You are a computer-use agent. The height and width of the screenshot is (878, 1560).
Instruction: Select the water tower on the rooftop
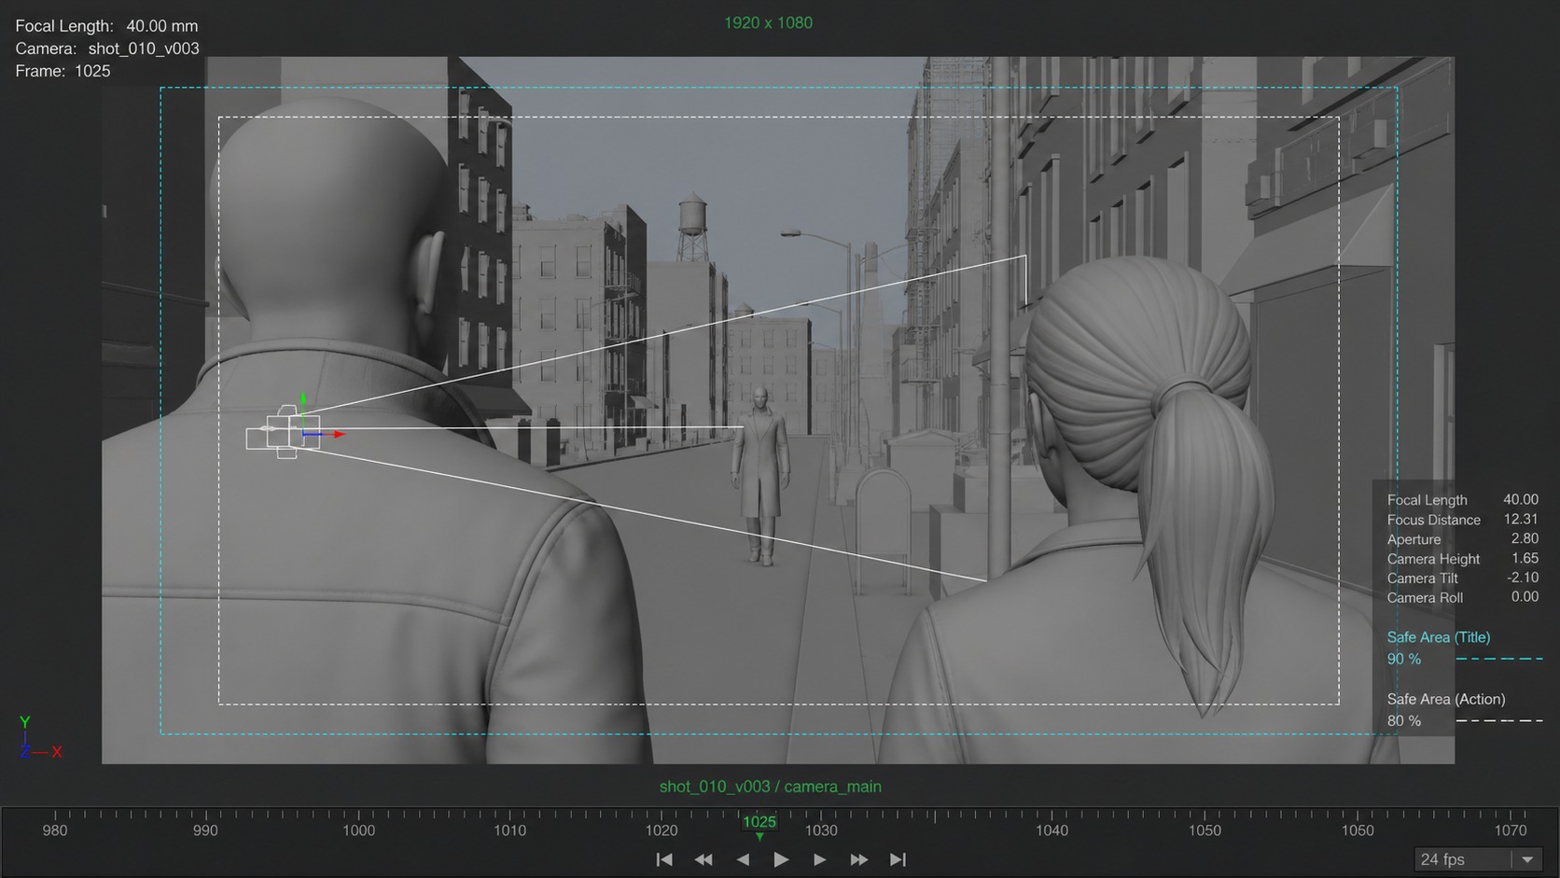692,226
